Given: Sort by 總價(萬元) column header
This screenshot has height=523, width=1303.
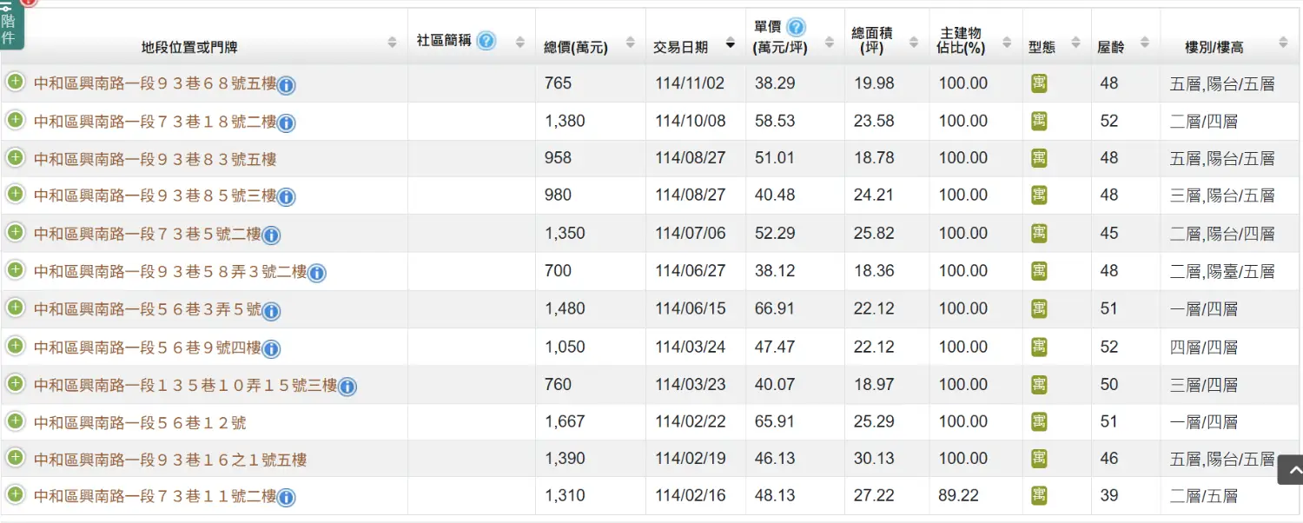Looking at the screenshot, I should coord(589,46).
